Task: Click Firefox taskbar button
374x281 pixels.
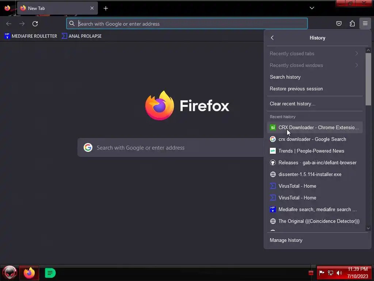Action: 29,273
